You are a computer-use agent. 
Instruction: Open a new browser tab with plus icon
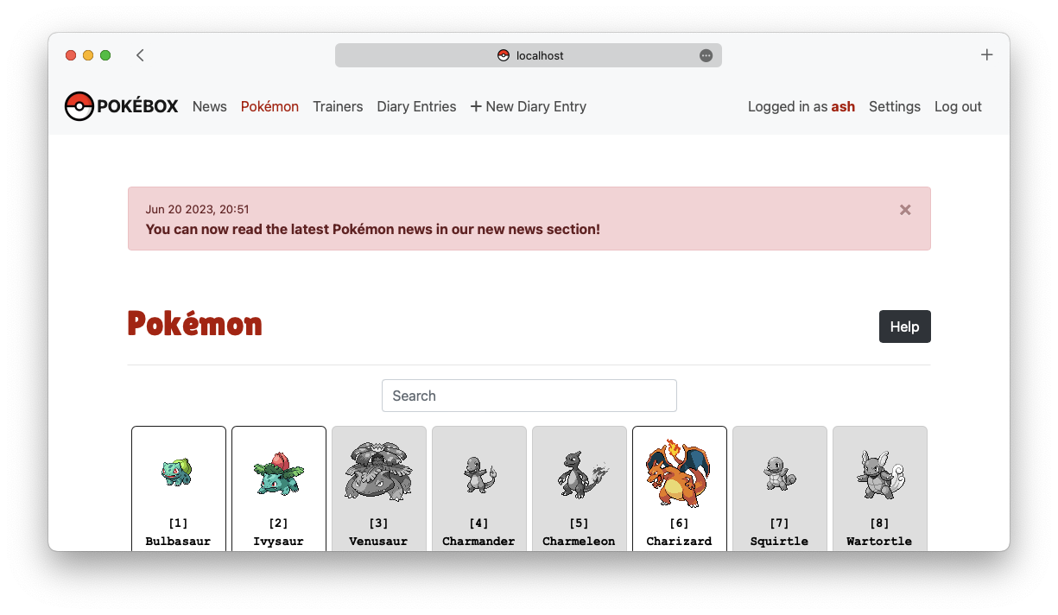pyautogui.click(x=986, y=55)
